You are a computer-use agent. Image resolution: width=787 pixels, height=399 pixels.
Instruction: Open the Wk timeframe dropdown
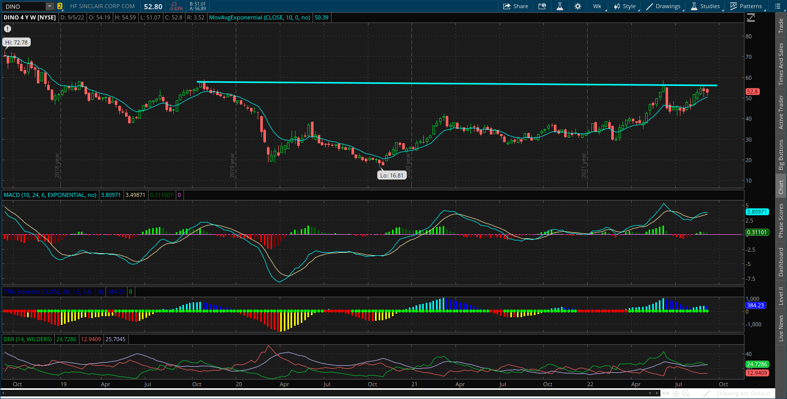597,6
